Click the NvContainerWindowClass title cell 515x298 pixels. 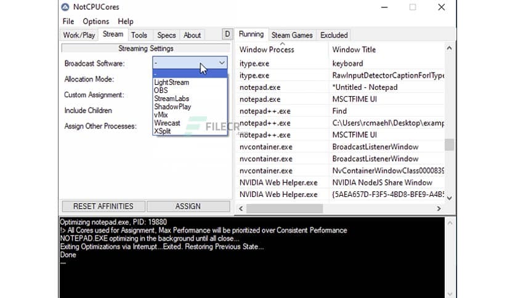[x=388, y=171]
